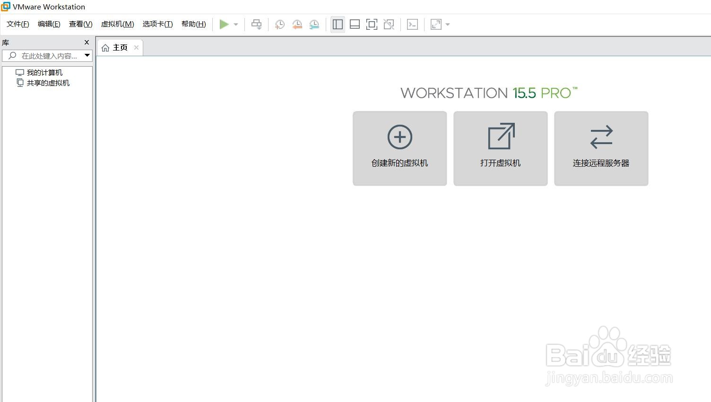Expand the full screen options dropdown
The width and height of the screenshot is (711, 402).
(448, 24)
